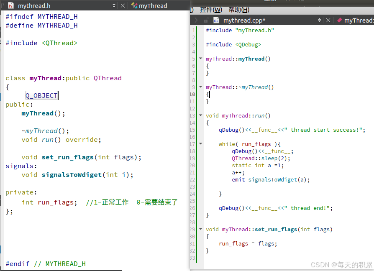Click the lock icon beside mythread.cpp

pyautogui.click(x=206, y=20)
